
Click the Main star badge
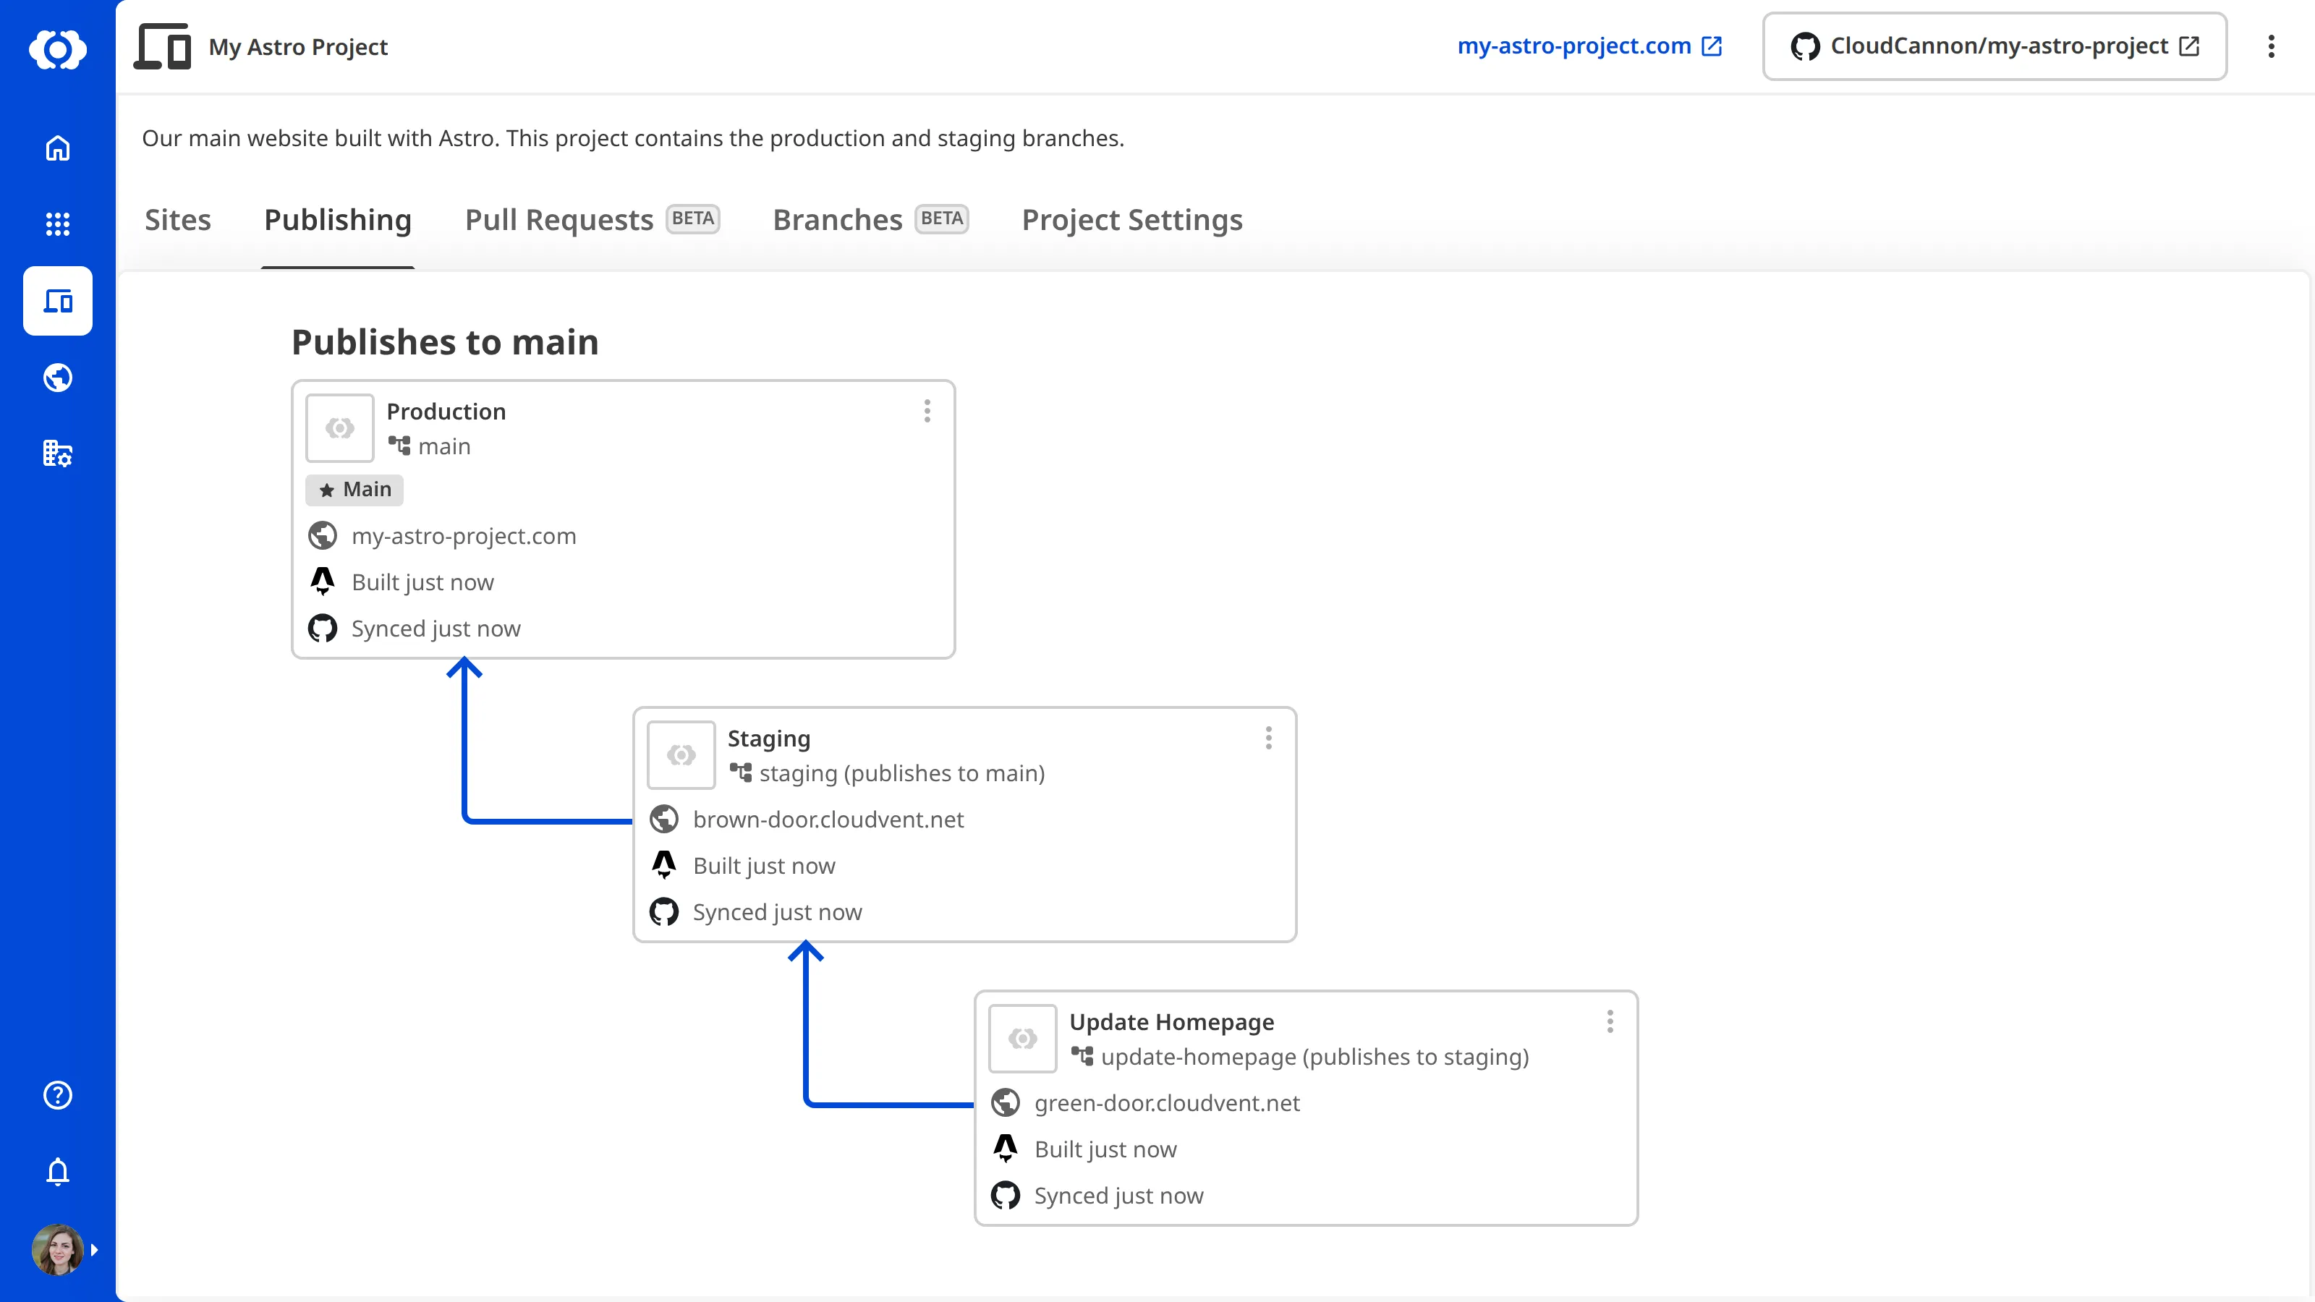coord(355,490)
